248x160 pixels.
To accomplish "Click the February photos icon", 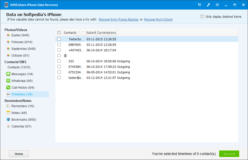I will [x=8, y=42].
